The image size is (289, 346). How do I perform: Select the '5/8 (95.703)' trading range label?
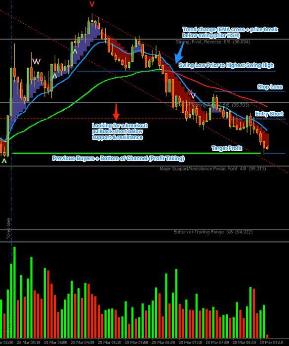click(236, 105)
